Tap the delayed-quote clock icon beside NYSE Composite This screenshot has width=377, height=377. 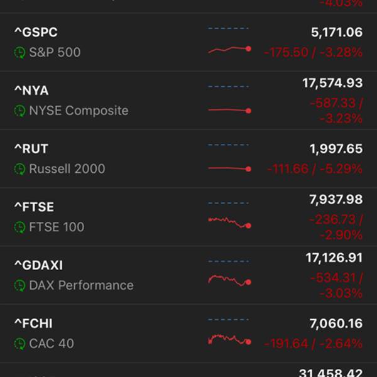click(x=19, y=111)
